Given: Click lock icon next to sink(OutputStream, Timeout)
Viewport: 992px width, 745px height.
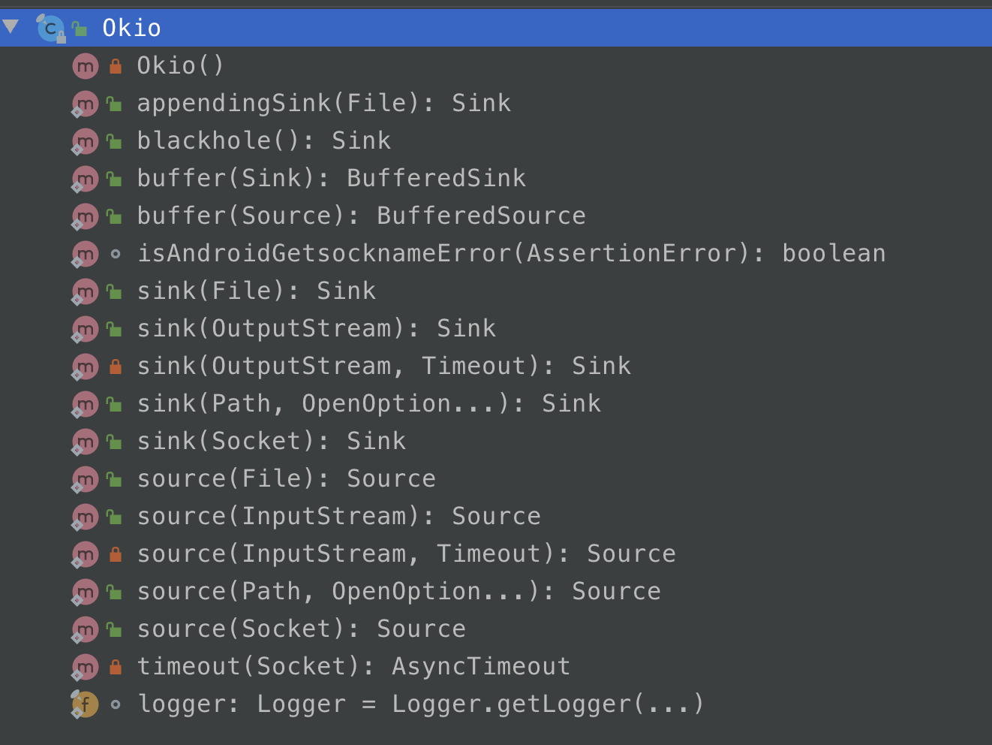Looking at the screenshot, I should point(115,366).
